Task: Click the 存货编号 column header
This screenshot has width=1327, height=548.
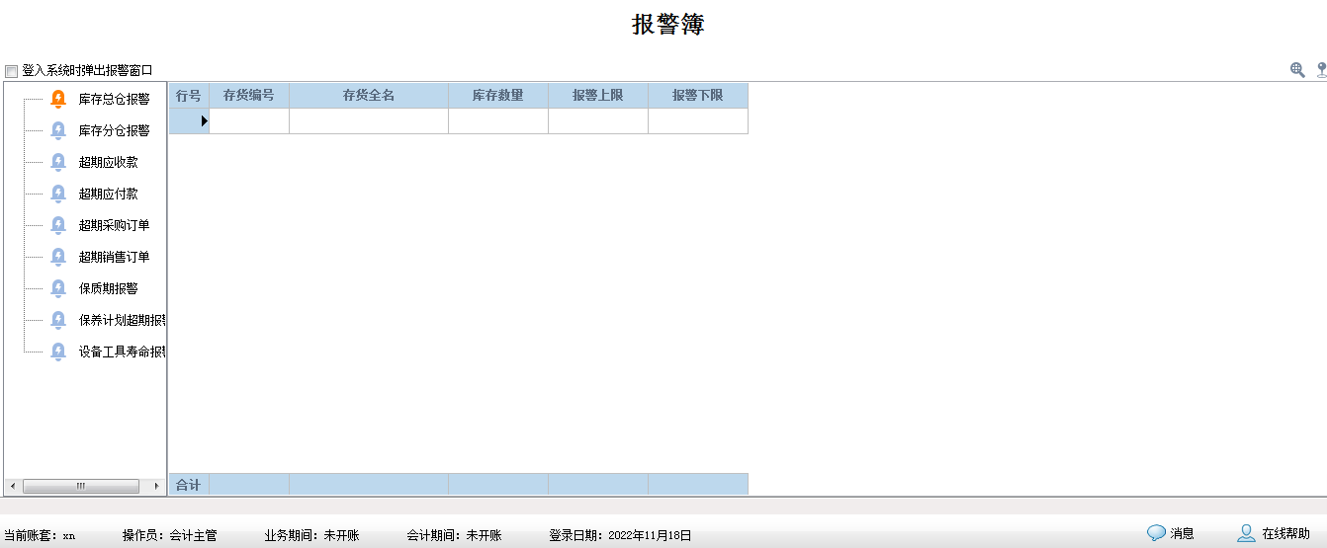Action: coord(249,96)
